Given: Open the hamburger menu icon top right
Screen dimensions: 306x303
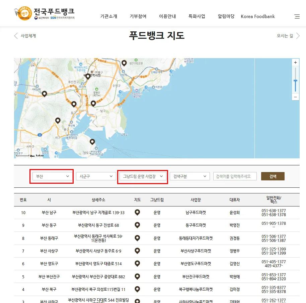Looking at the screenshot, I should [x=297, y=16].
